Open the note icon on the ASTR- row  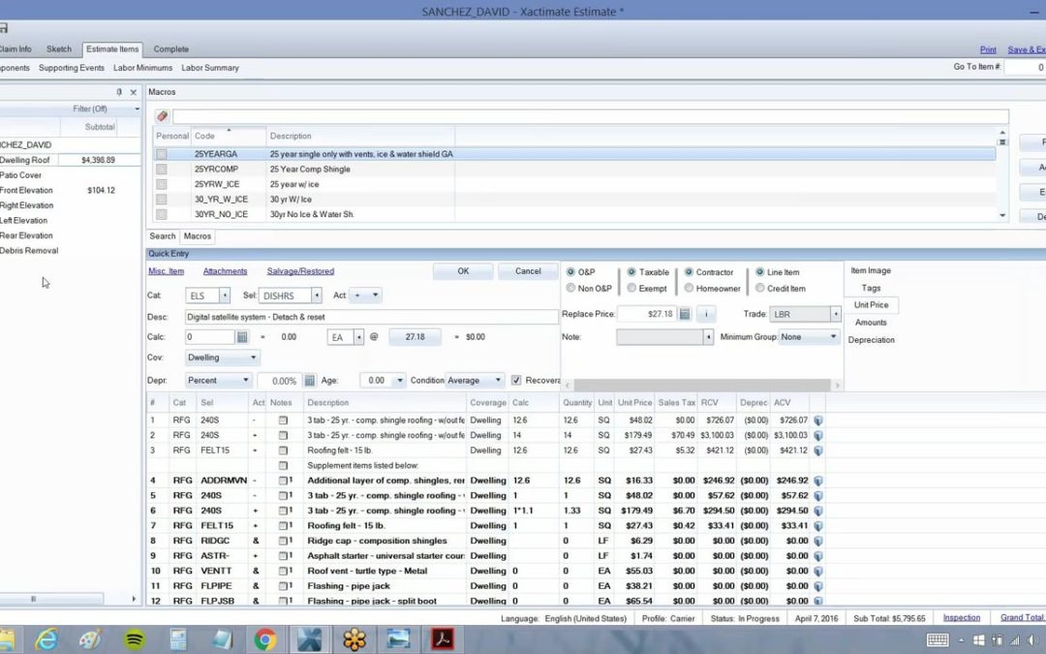click(x=284, y=556)
